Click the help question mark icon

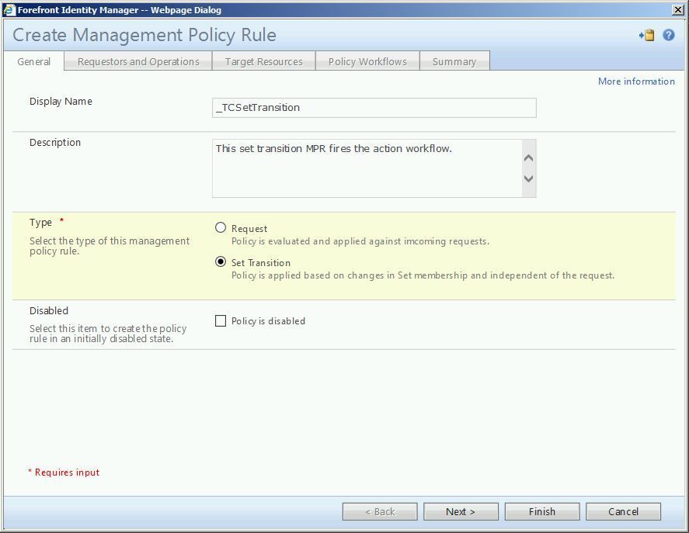668,35
